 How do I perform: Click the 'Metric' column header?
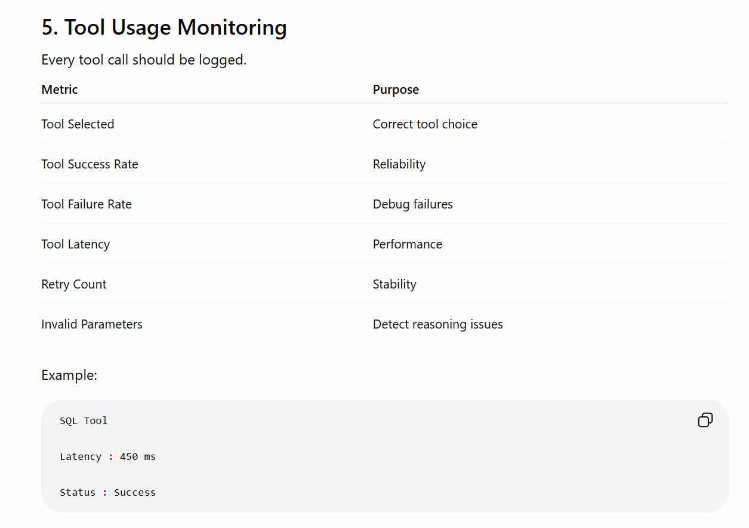pyautogui.click(x=60, y=90)
